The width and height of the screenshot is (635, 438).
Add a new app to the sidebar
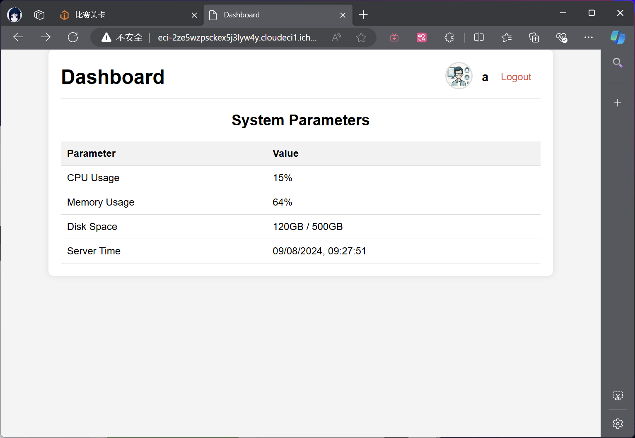coord(618,103)
